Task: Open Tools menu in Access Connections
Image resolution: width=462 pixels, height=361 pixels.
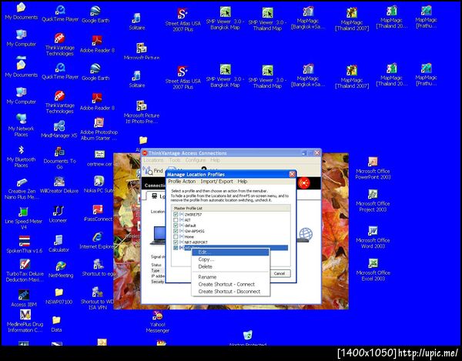Action: (x=175, y=160)
